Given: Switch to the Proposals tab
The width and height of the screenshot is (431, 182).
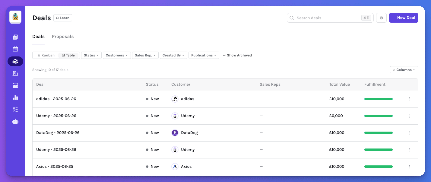Looking at the screenshot, I should 63,37.
